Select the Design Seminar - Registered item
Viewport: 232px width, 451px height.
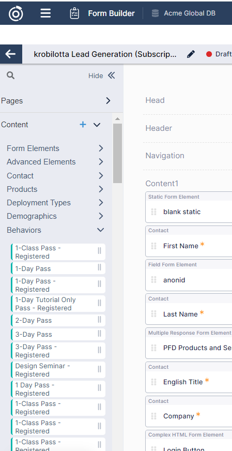coord(58,370)
